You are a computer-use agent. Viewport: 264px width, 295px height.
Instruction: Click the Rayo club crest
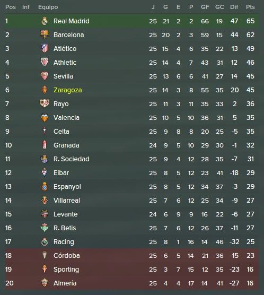pyautogui.click(x=45, y=103)
